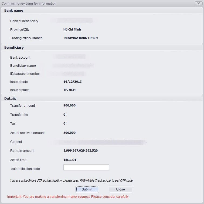Viewport: 204px width, 204px height.
Task: Click the Actual received amount value
Action: point(69,133)
